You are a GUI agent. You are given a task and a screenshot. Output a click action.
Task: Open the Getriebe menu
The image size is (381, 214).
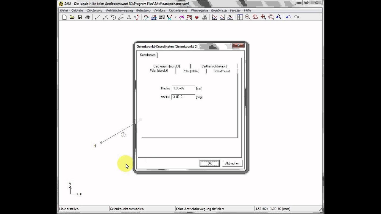tap(77, 10)
